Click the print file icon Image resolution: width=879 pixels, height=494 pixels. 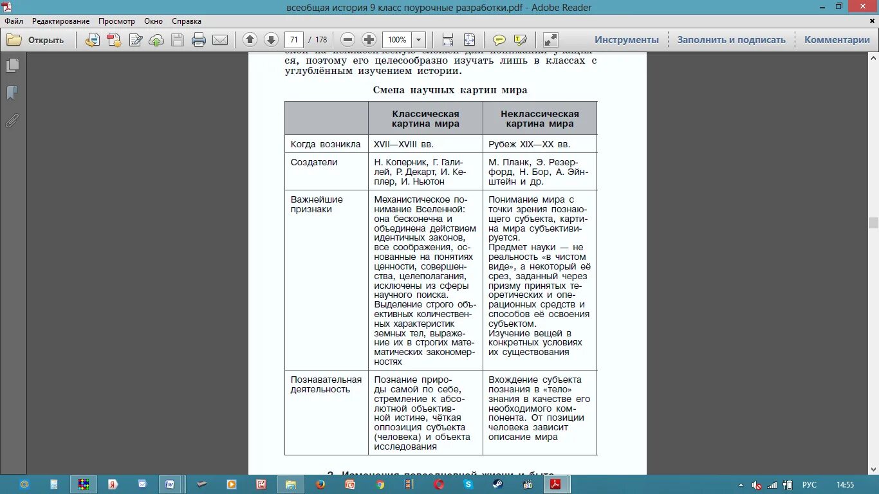199,40
